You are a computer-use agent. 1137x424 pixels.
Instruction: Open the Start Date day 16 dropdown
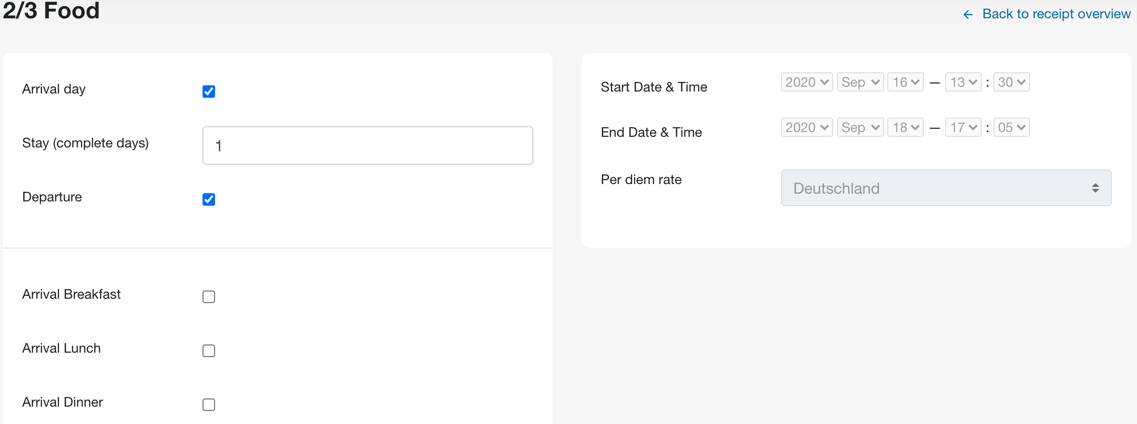click(906, 82)
